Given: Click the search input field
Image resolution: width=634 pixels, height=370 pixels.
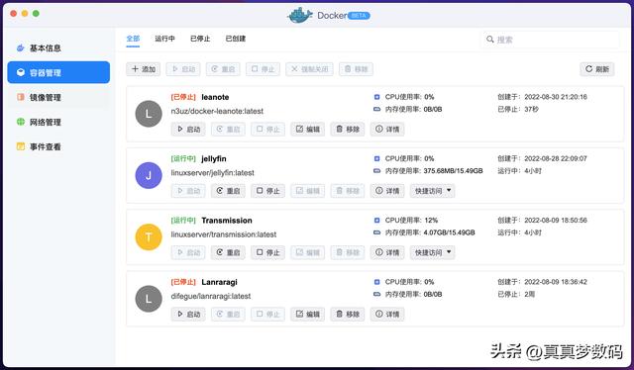Looking at the screenshot, I should tap(550, 40).
